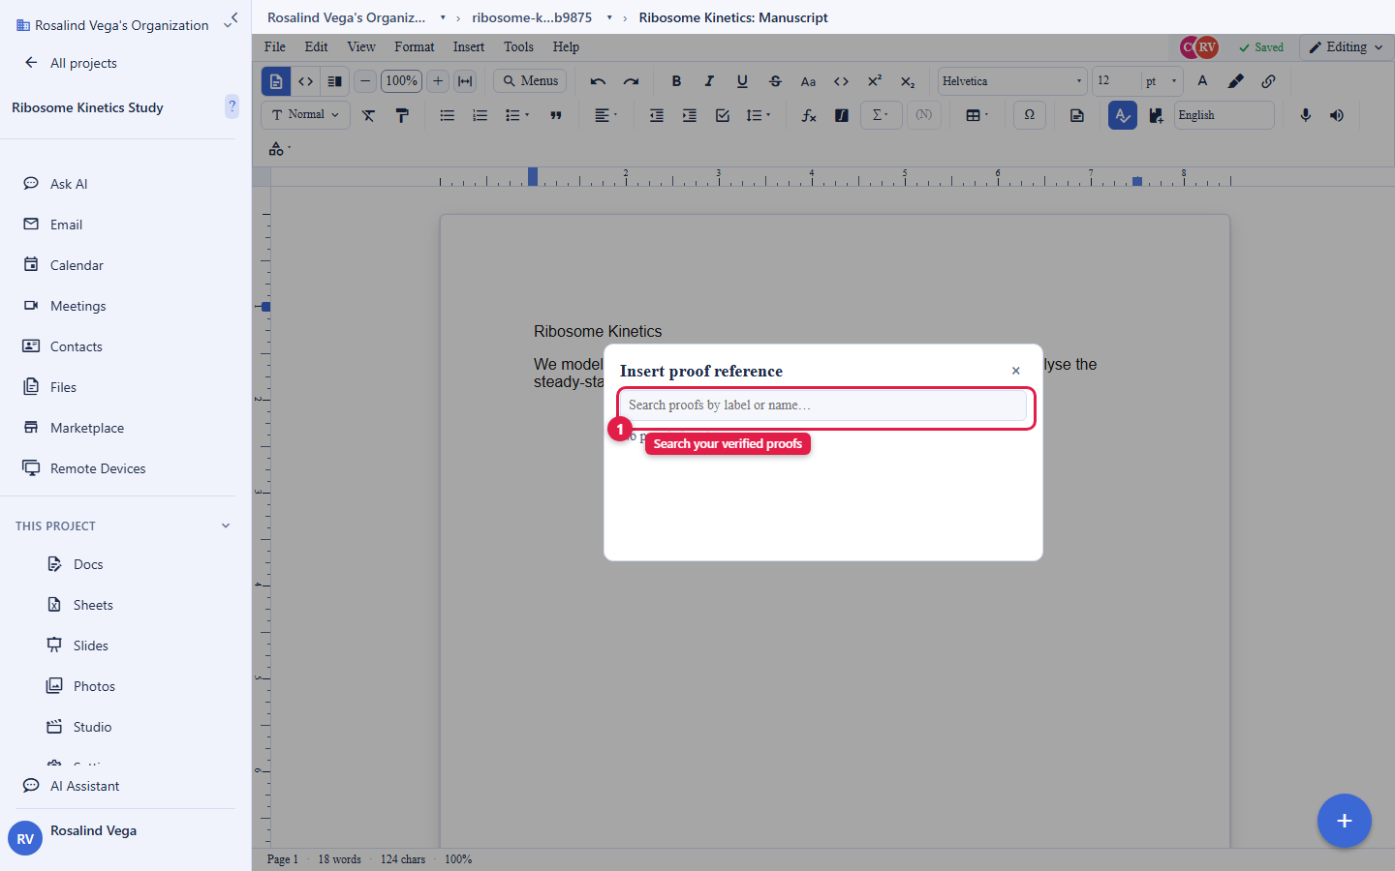This screenshot has height=871, width=1395.
Task: Open the Docs section of this project
Action: pyautogui.click(x=76, y=564)
